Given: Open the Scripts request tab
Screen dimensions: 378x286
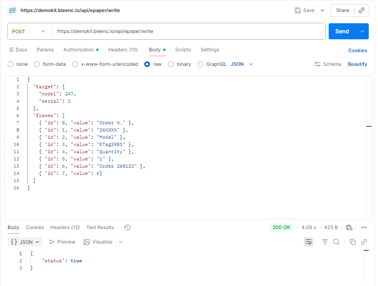Looking at the screenshot, I should tap(183, 50).
